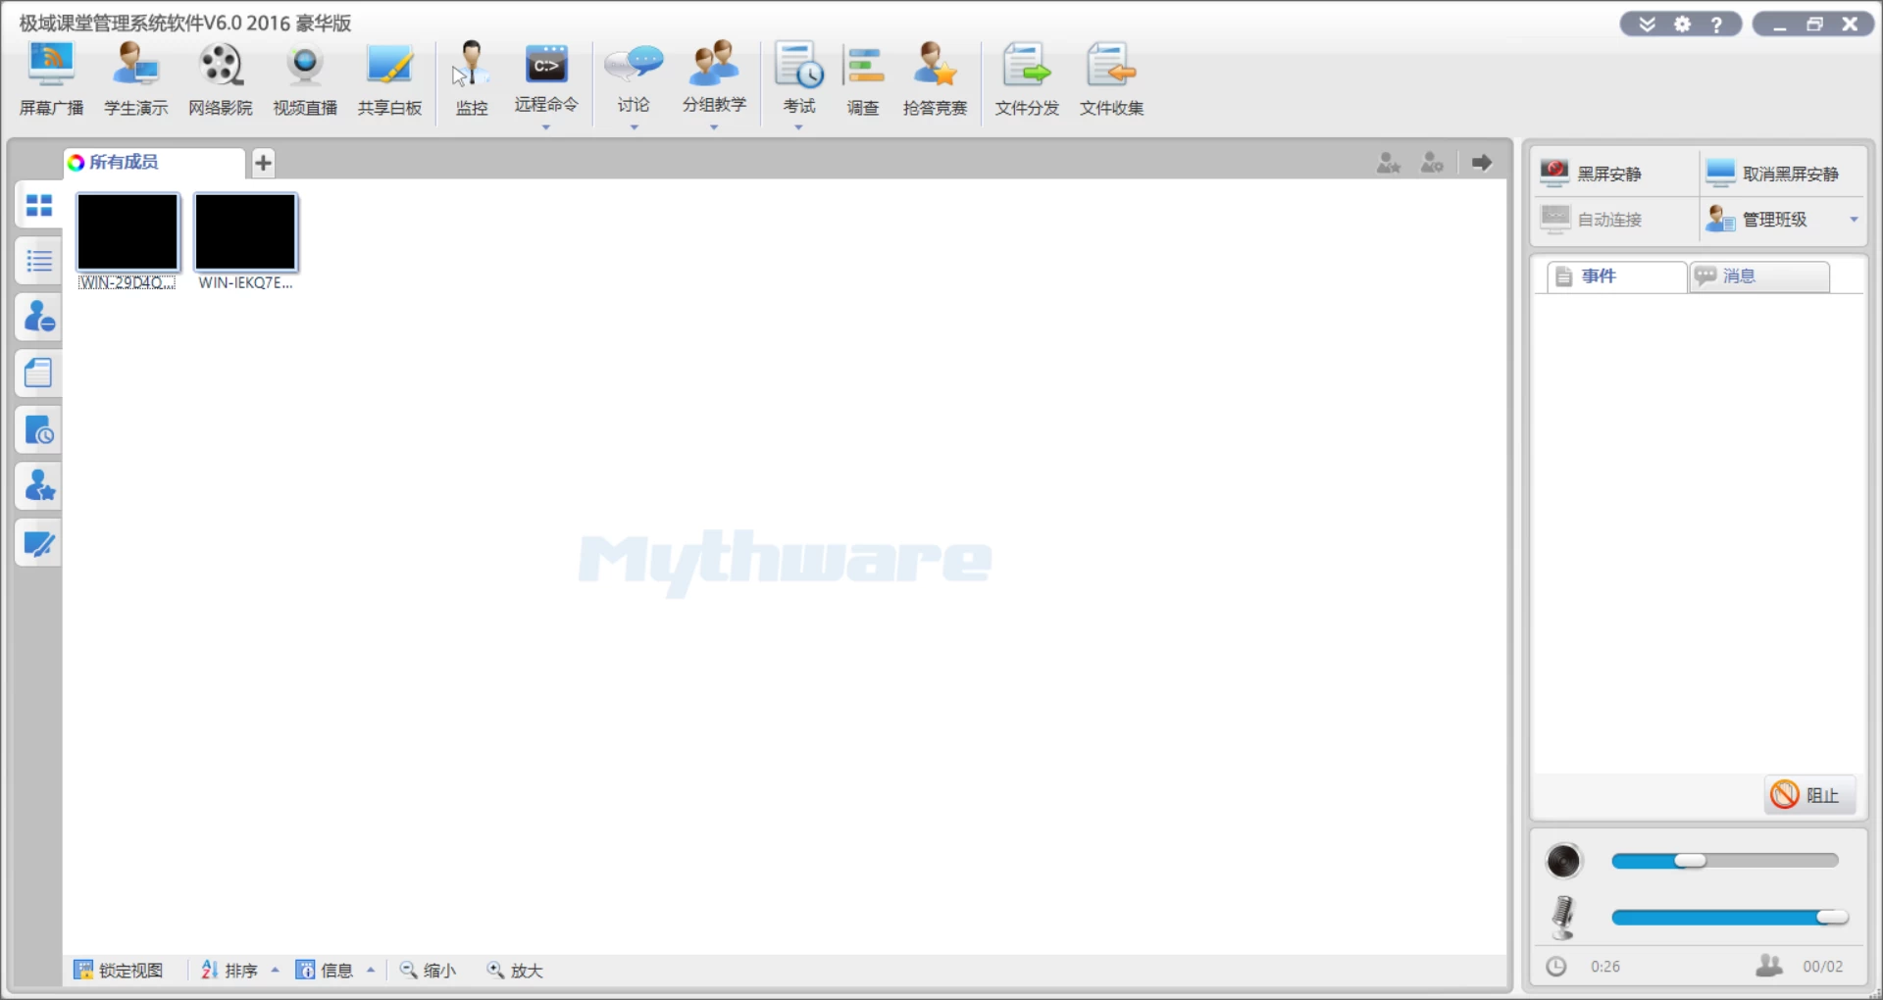The height and width of the screenshot is (1000, 1883).
Task: Add a new group tab with plus
Action: 263,163
